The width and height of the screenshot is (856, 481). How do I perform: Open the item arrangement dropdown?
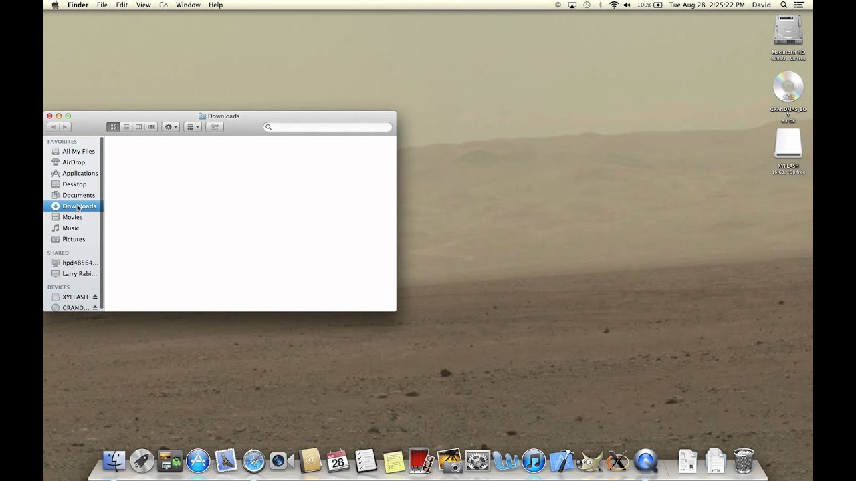(x=193, y=126)
